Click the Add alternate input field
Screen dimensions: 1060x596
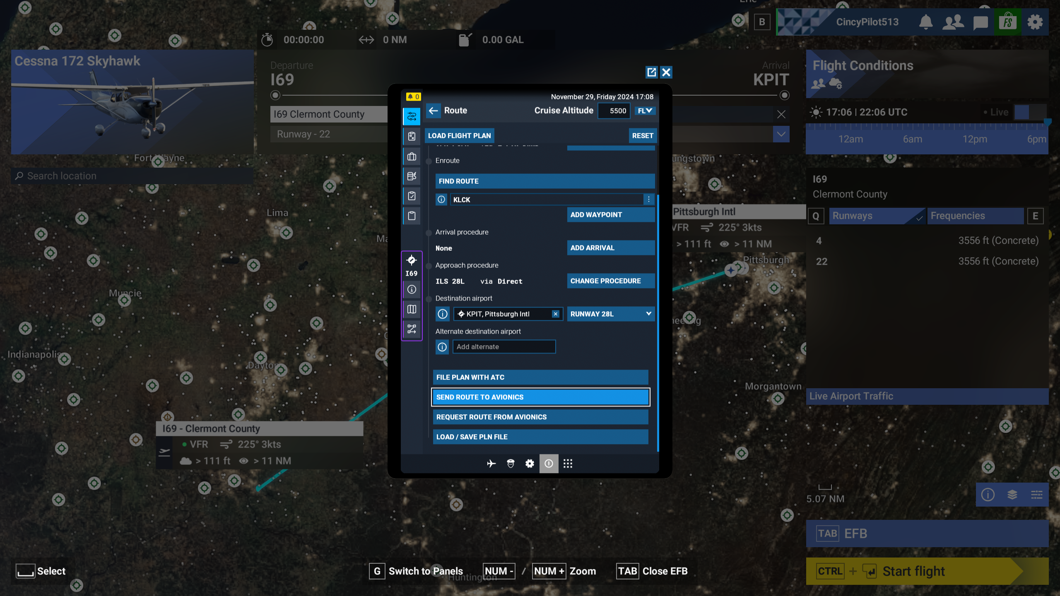(504, 347)
